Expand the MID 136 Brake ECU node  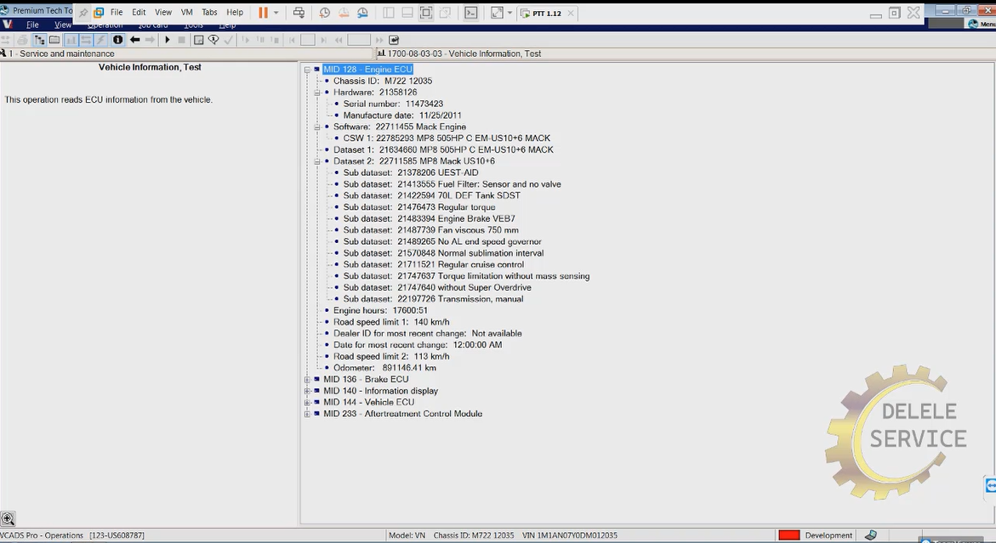[x=307, y=379]
